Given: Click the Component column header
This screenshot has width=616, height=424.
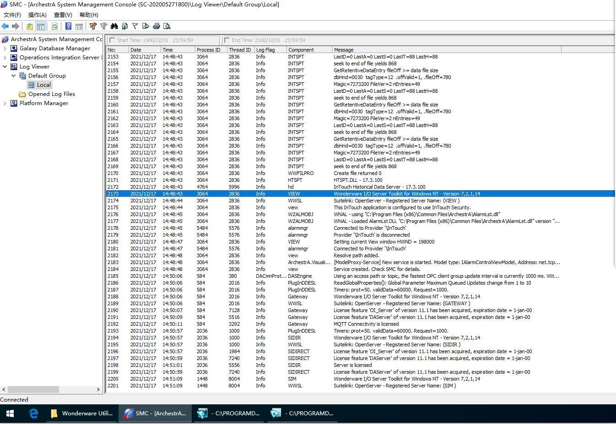Looking at the screenshot, I should pyautogui.click(x=309, y=50).
